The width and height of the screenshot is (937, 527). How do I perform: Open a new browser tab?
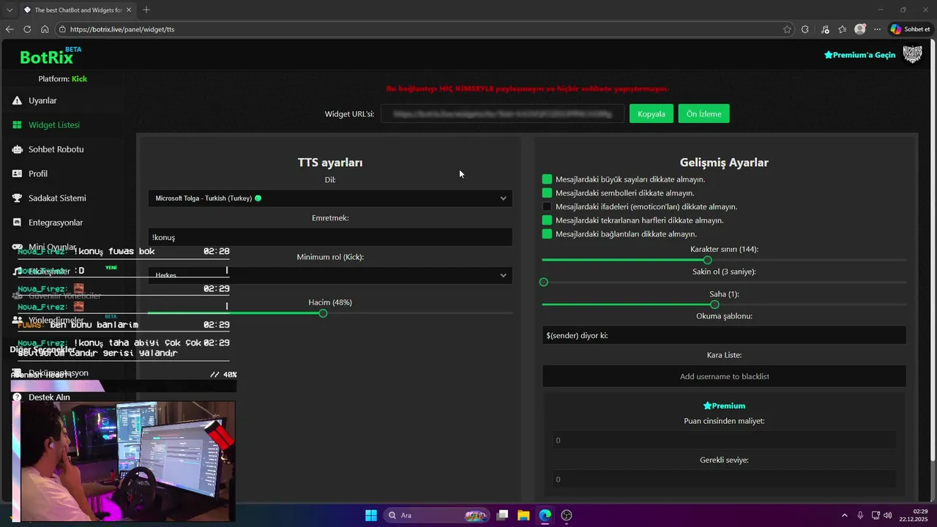point(146,10)
